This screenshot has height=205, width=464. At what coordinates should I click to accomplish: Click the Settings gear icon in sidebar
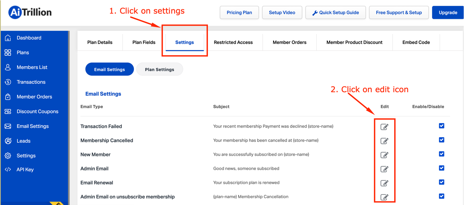[8, 156]
